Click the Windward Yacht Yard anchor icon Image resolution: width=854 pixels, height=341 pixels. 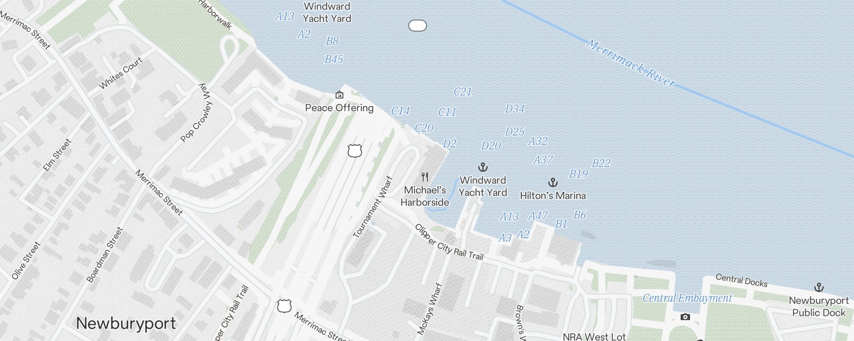click(483, 167)
